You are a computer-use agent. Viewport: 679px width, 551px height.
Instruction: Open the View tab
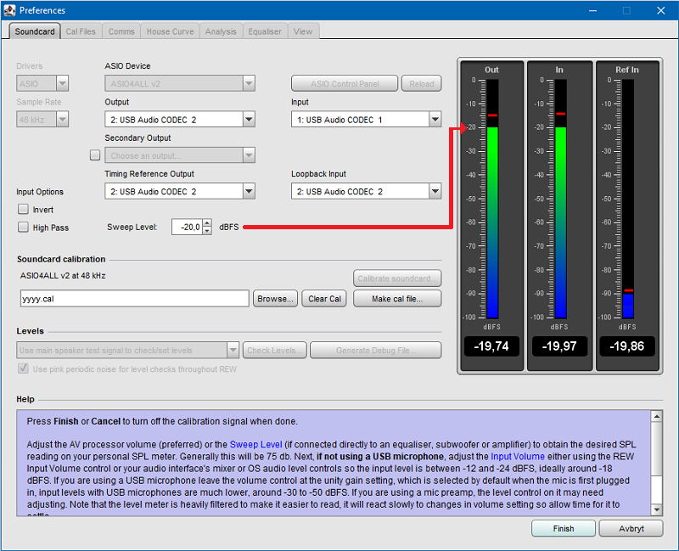pyautogui.click(x=303, y=31)
